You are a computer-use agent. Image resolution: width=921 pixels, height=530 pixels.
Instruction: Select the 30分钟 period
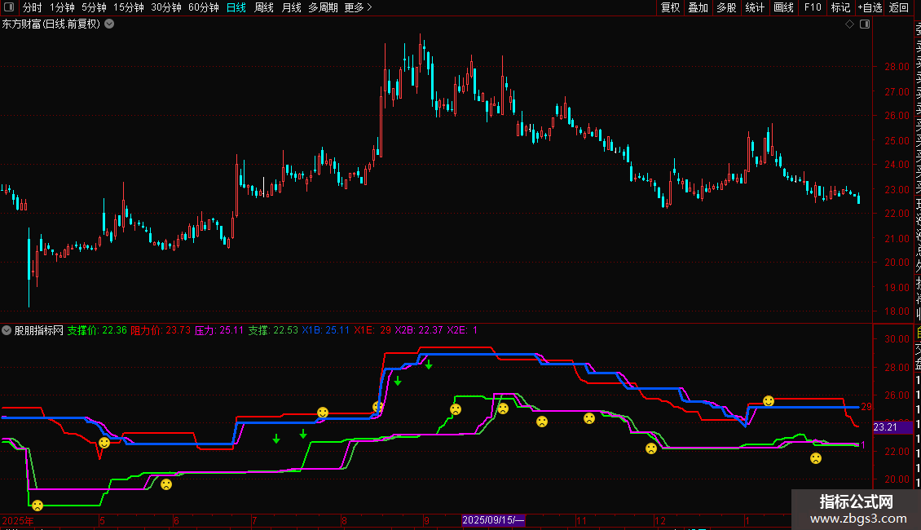166,7
